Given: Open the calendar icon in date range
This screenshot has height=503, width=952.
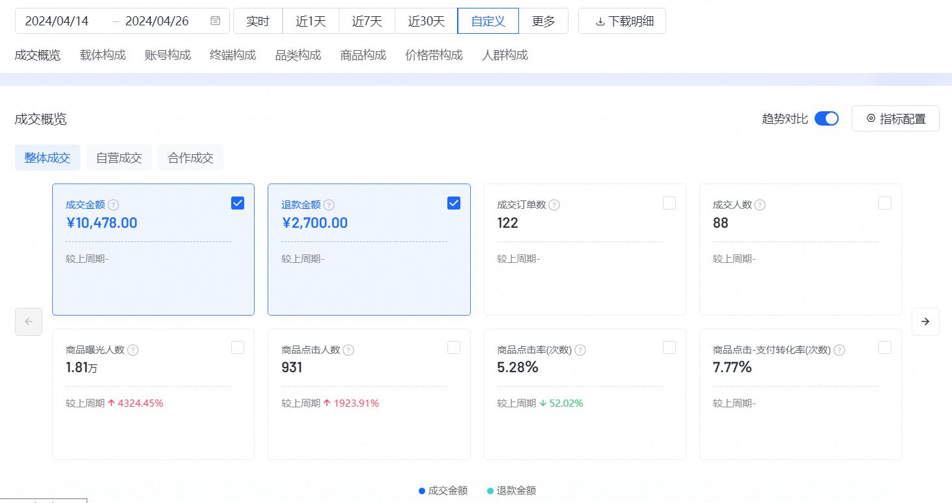Looking at the screenshot, I should click(216, 21).
